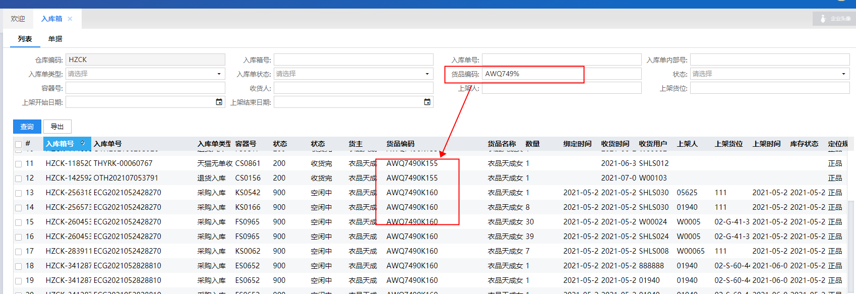The height and width of the screenshot is (294, 856).
Task: Open the 入库单状态 dropdown
Action: (x=427, y=74)
